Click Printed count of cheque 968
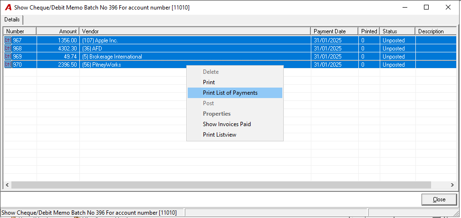The height and width of the screenshot is (218, 461). click(x=363, y=49)
